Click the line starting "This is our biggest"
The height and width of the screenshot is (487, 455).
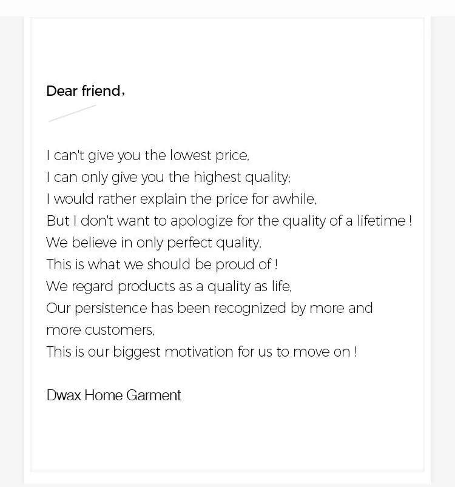pyautogui.click(x=201, y=352)
